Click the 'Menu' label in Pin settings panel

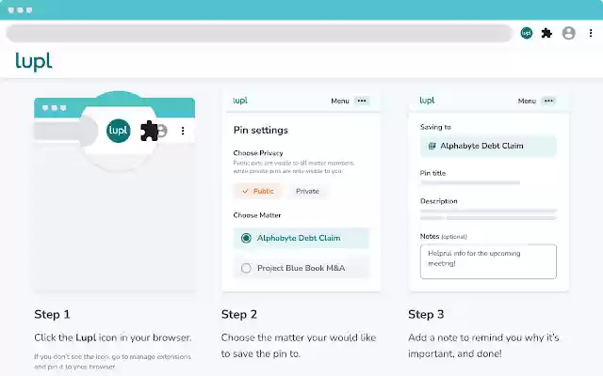point(340,101)
